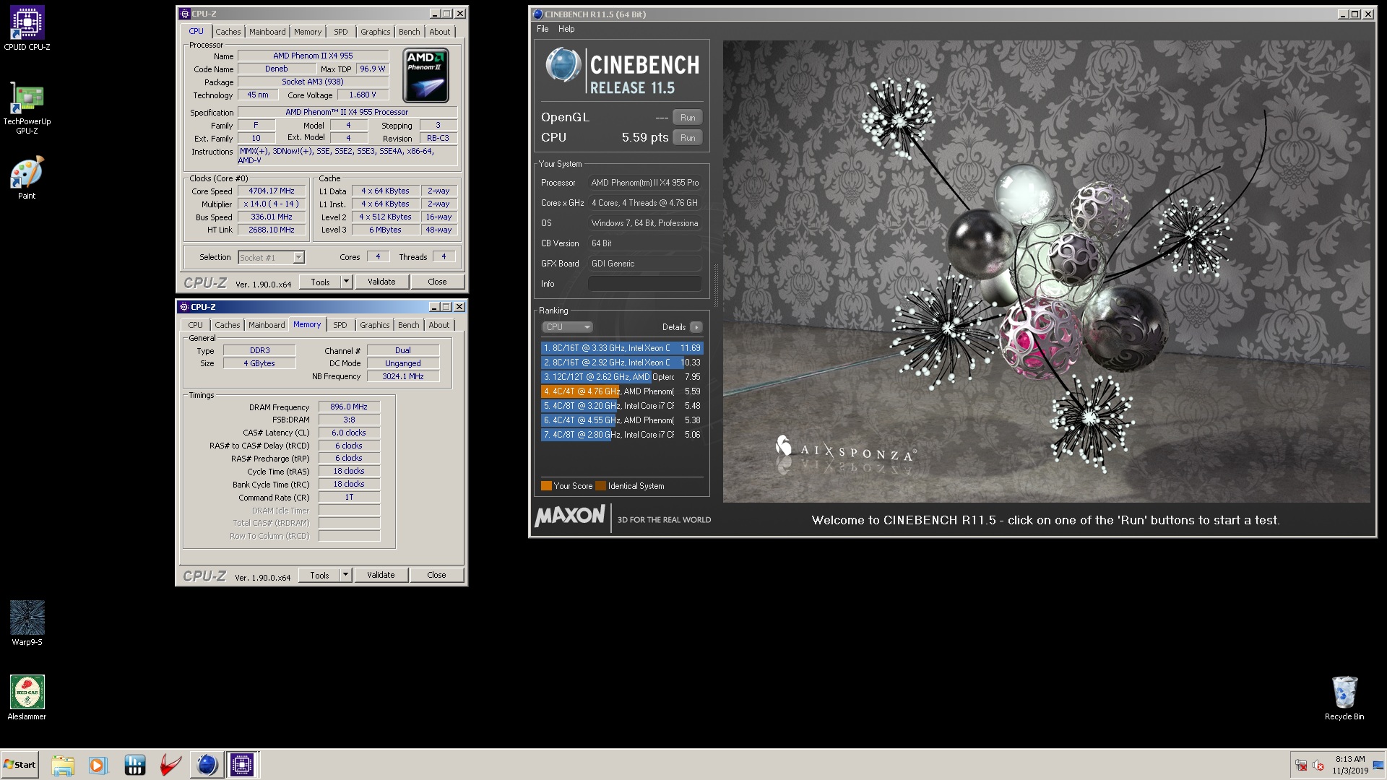Open the Tools dropdown arrow in the Memory CPU-Z window
Image resolution: width=1387 pixels, height=780 pixels.
click(x=345, y=575)
